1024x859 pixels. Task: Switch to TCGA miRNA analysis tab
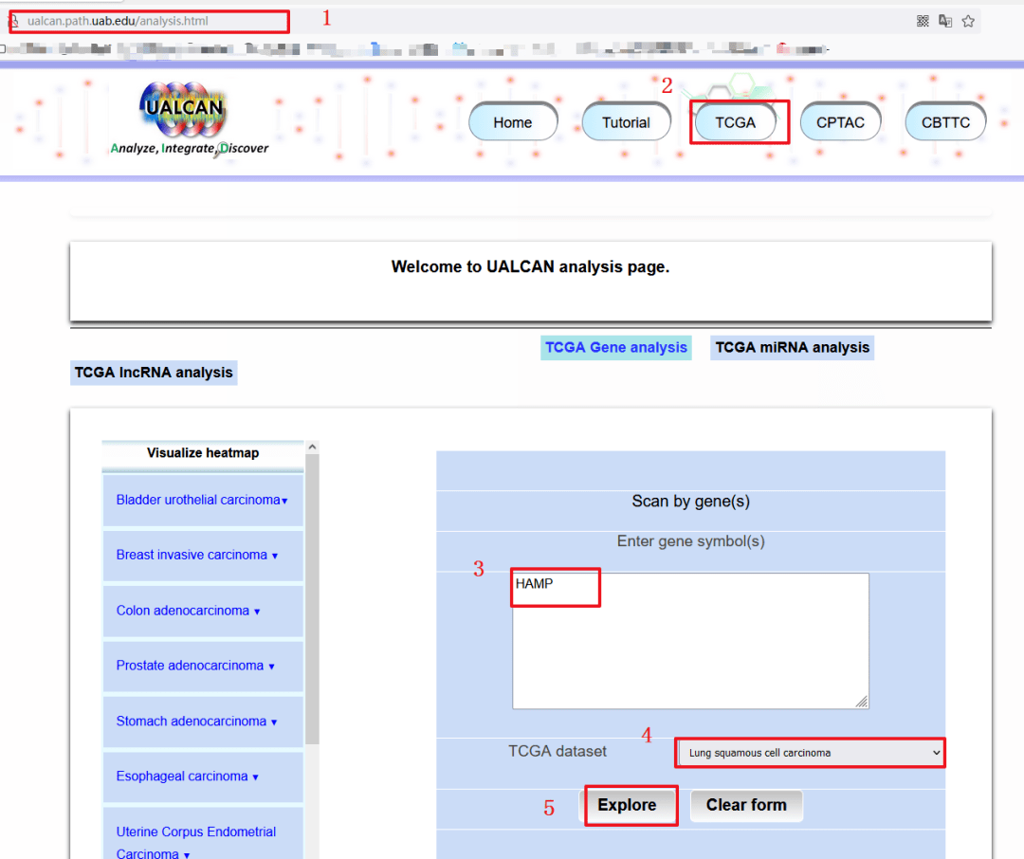792,348
